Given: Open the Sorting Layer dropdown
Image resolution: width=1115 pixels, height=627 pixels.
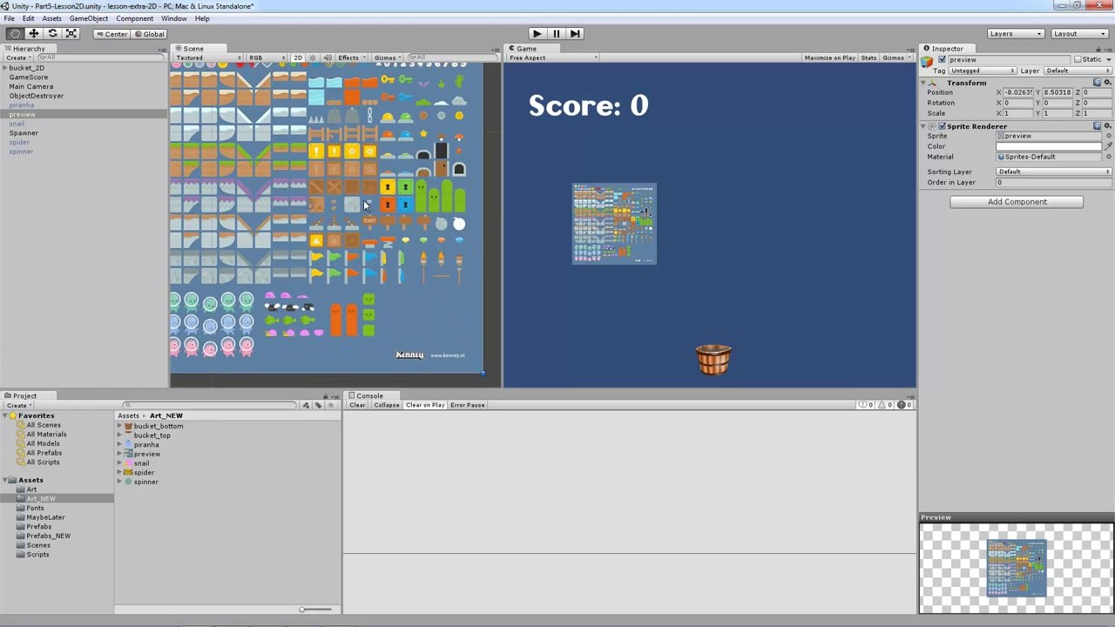Looking at the screenshot, I should (1054, 172).
